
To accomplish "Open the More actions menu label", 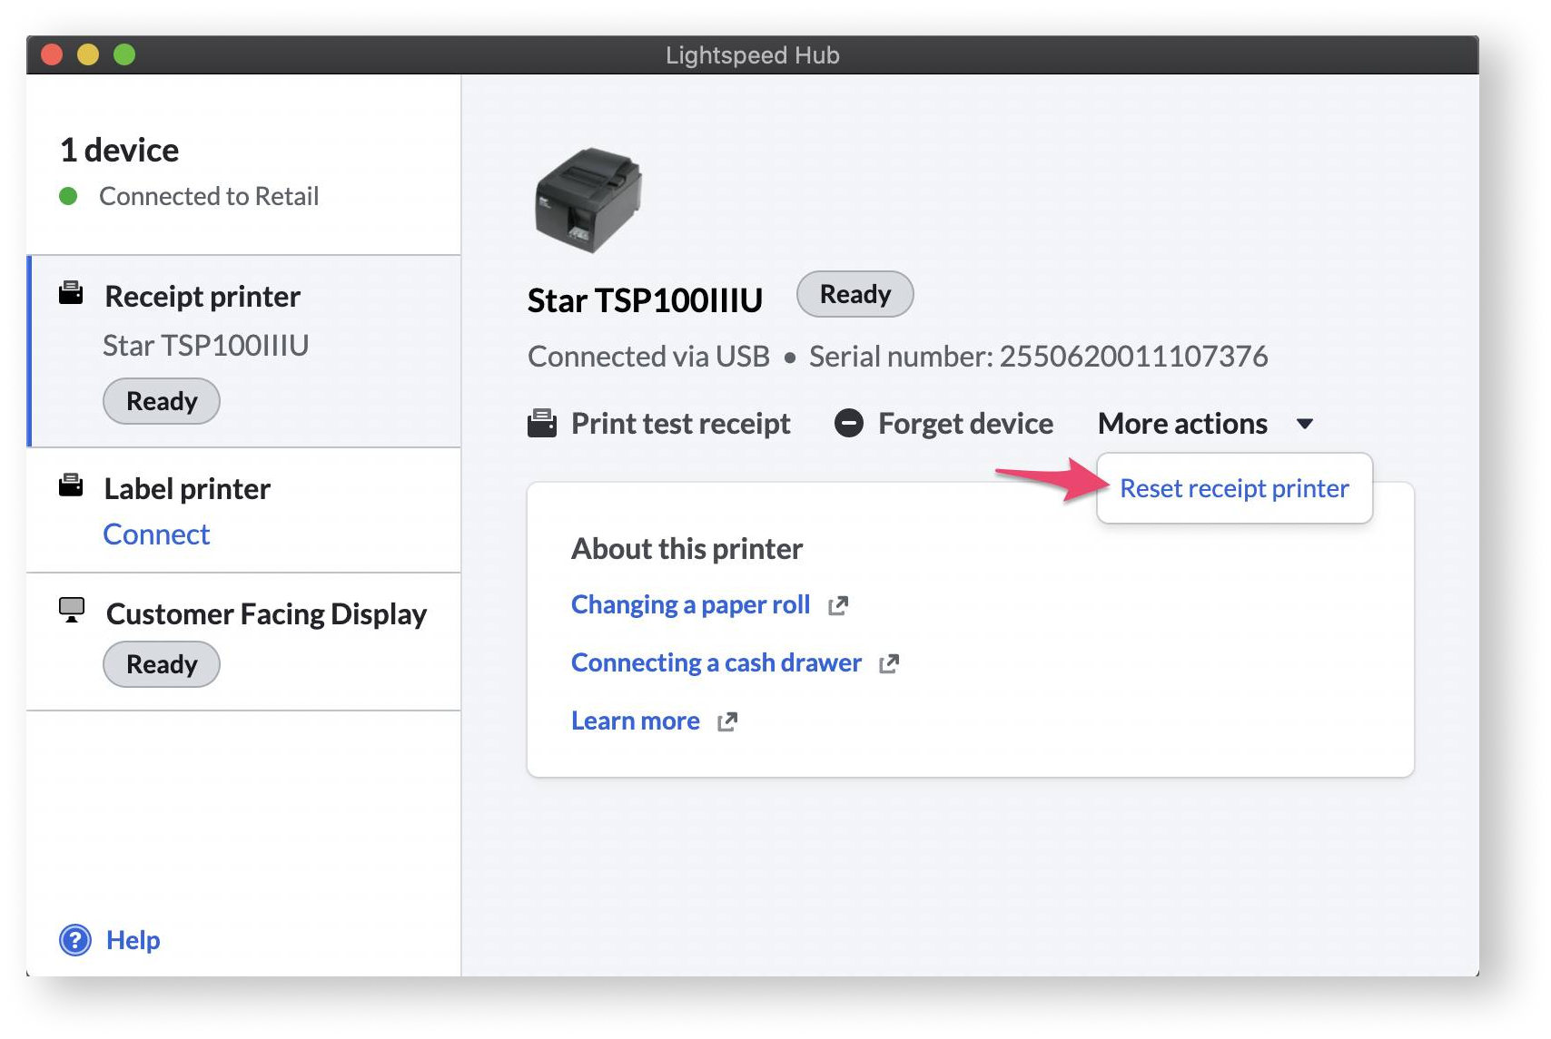I will click(x=1182, y=424).
